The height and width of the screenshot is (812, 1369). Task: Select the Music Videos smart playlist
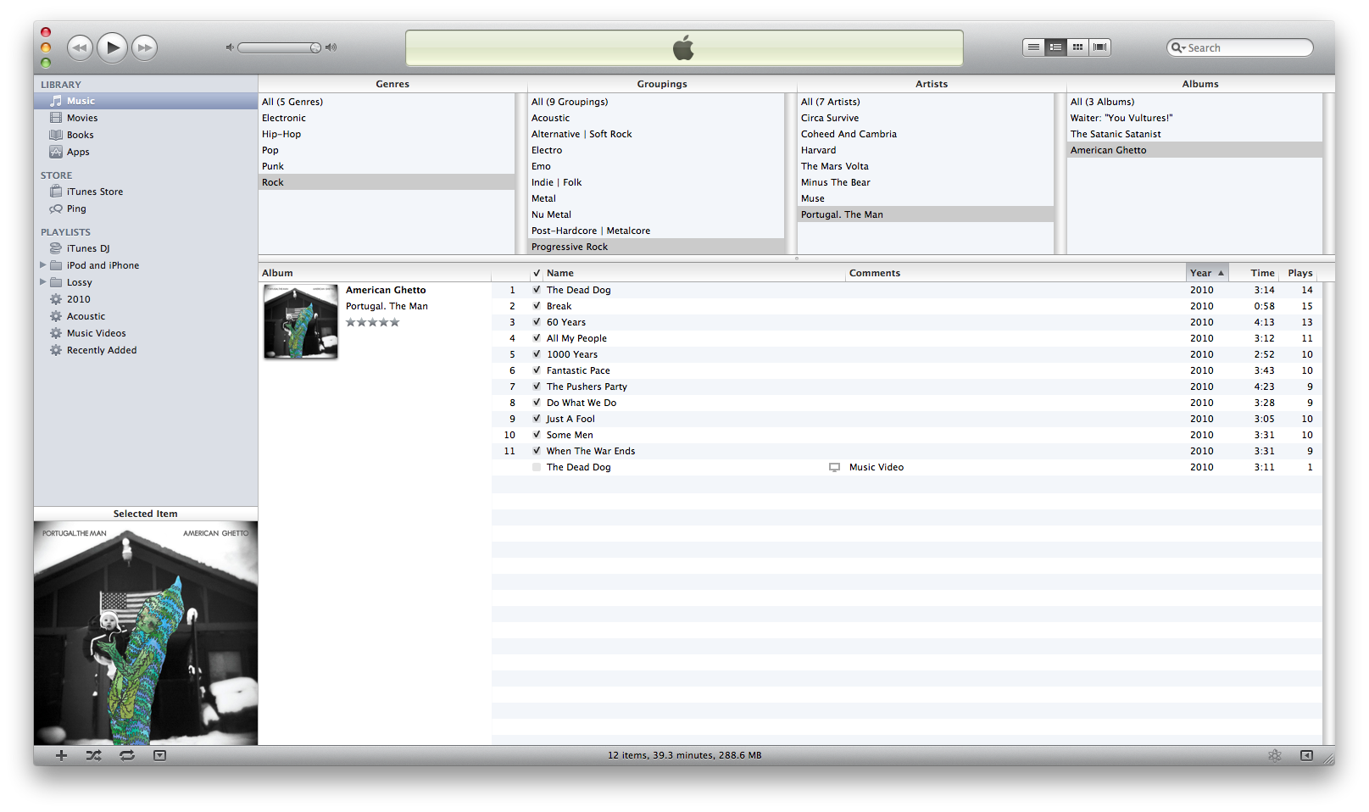tap(146, 333)
